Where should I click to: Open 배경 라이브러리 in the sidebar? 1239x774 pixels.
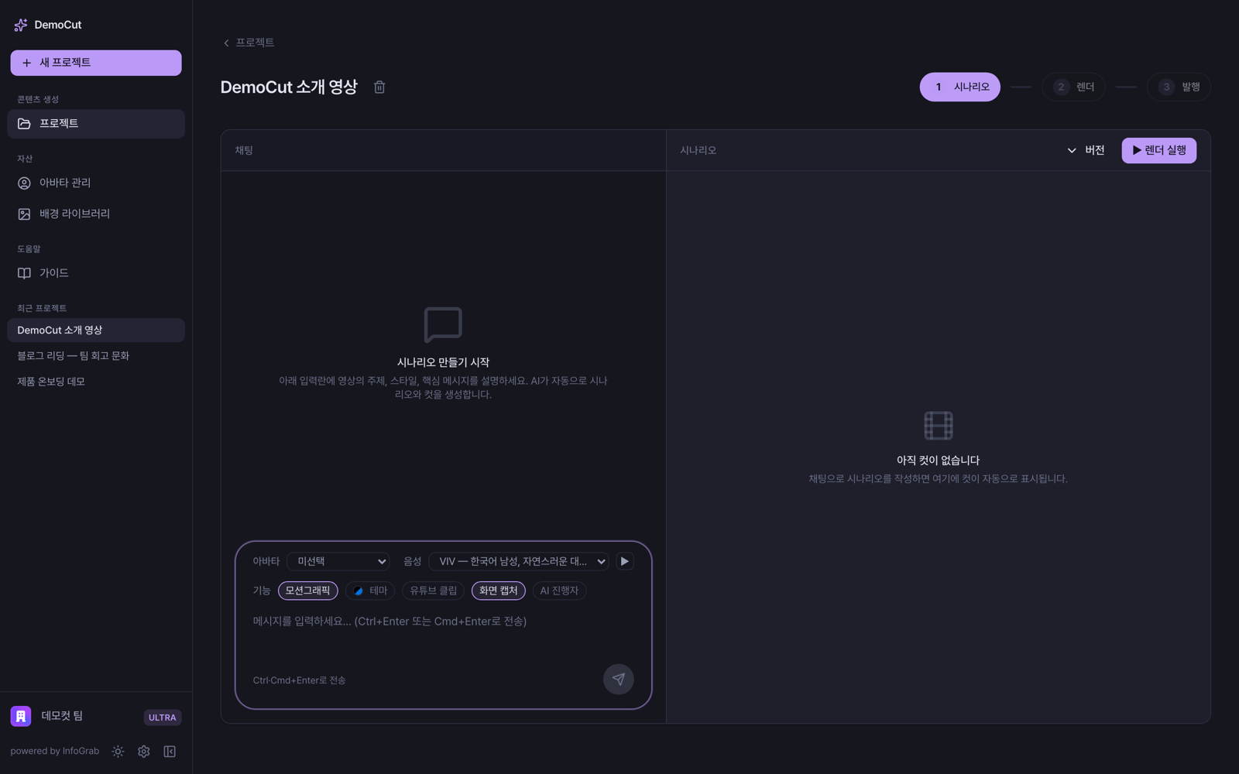pyautogui.click(x=96, y=214)
